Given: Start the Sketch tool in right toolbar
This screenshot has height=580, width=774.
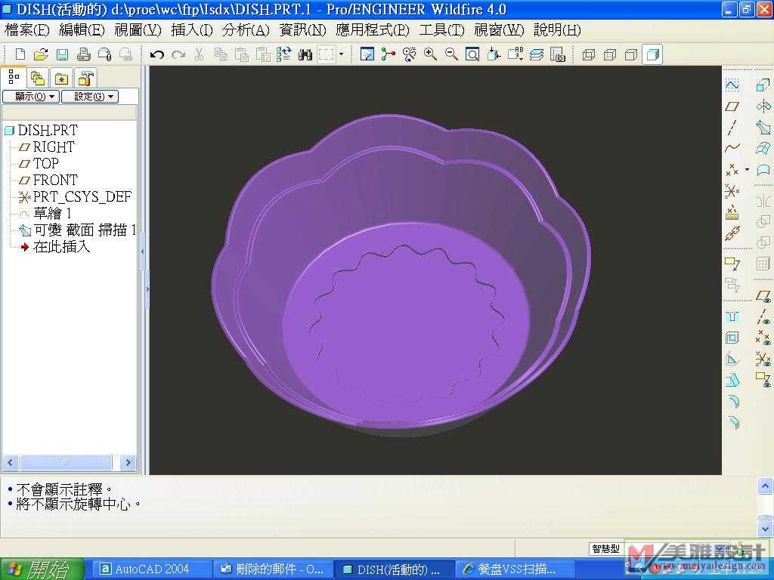Looking at the screenshot, I should [x=732, y=85].
